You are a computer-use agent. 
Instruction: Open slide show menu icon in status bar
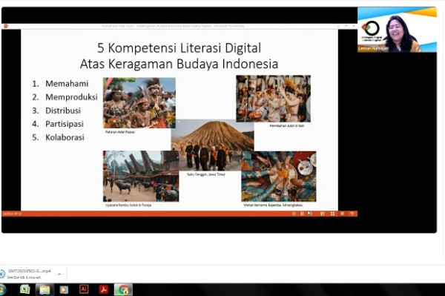[x=302, y=214]
